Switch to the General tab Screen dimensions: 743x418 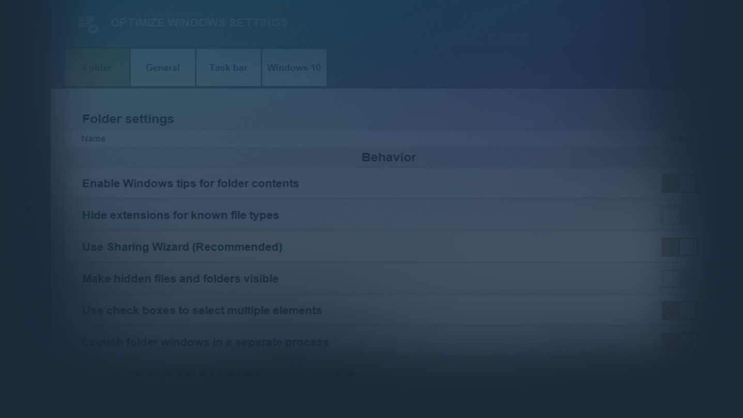point(163,68)
